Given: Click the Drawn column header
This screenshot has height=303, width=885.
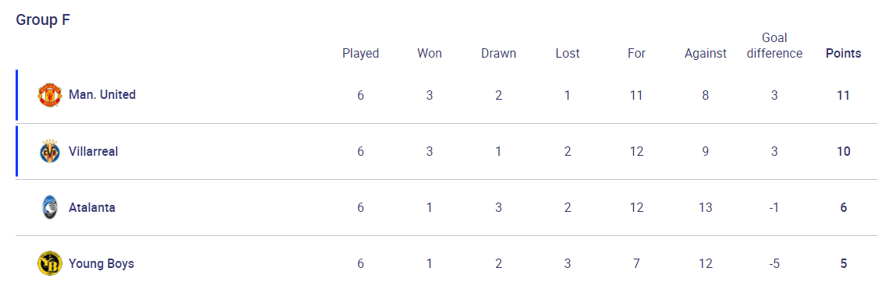Looking at the screenshot, I should (498, 54).
